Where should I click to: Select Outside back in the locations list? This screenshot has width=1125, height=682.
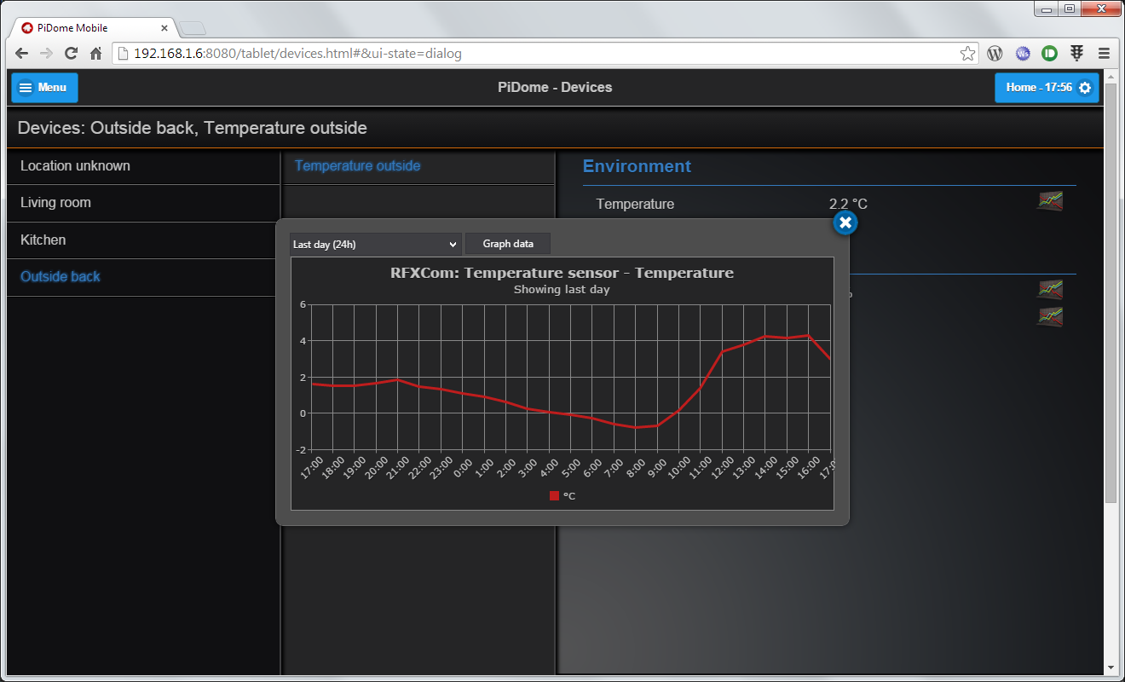(x=143, y=277)
